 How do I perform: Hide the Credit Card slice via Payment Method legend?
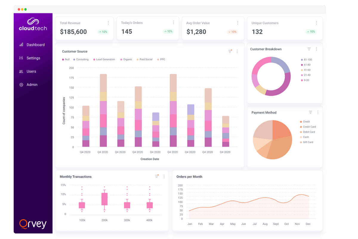tap(309, 127)
